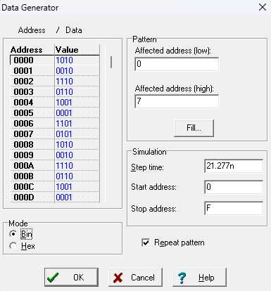The height and width of the screenshot is (291, 271).
Task: Click address cell 0007
Action: [32, 134]
